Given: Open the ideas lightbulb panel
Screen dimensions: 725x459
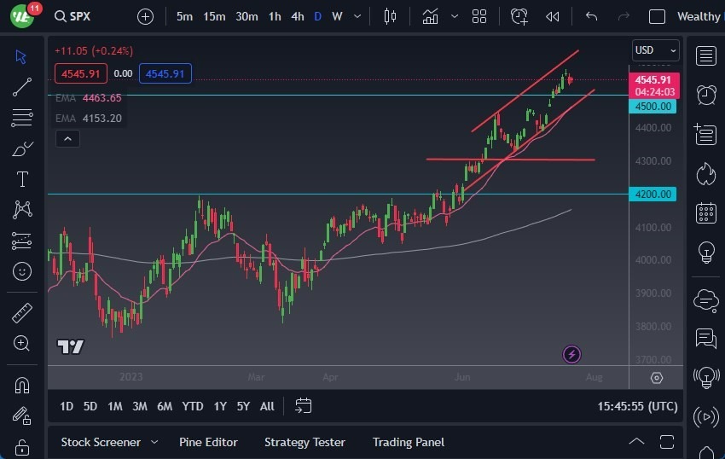Looking at the screenshot, I should coord(705,253).
